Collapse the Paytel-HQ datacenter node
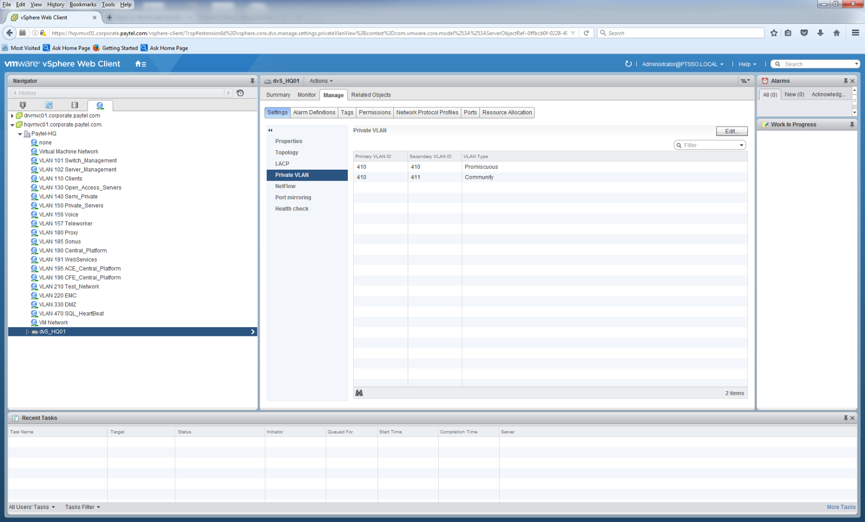 click(x=20, y=134)
